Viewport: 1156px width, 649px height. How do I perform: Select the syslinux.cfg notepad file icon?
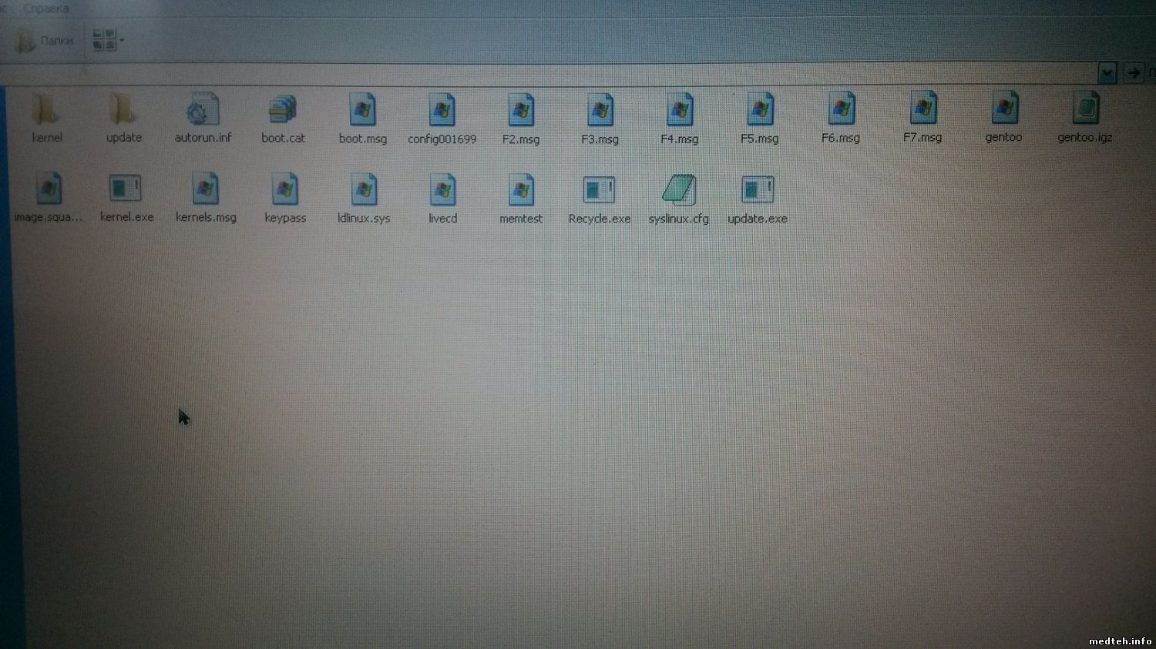[678, 190]
